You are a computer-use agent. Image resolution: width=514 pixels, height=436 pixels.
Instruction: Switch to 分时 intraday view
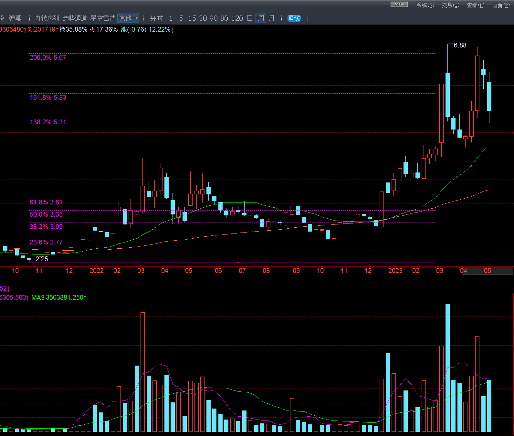pyautogui.click(x=156, y=18)
